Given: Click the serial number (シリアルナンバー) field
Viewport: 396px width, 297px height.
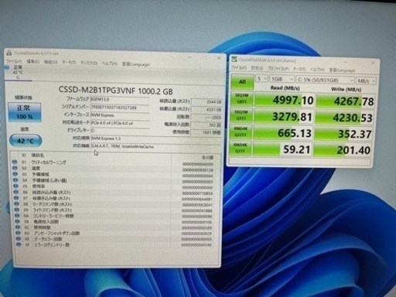Looking at the screenshot, I should (x=120, y=108).
